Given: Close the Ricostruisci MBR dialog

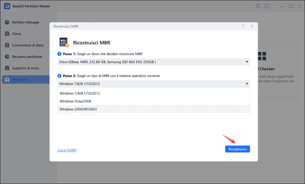Looking at the screenshot, I should tap(252, 26).
